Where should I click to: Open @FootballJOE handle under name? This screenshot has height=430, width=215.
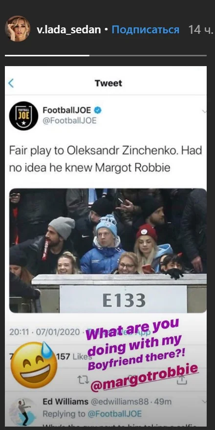tap(70, 120)
